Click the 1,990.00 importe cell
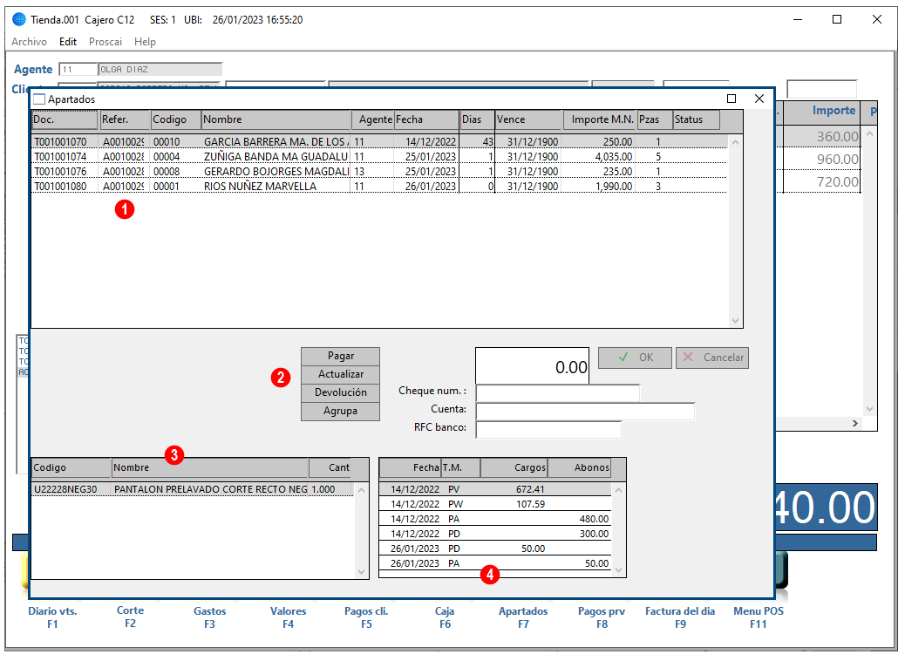The image size is (905, 661). [600, 187]
